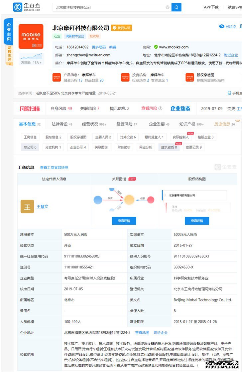Click 查看风险 link
This screenshot has height=372, width=242.
(149, 109)
